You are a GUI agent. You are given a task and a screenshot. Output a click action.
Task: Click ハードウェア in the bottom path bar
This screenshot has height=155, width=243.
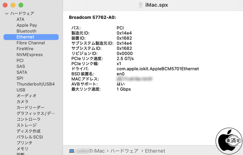(x=125, y=151)
